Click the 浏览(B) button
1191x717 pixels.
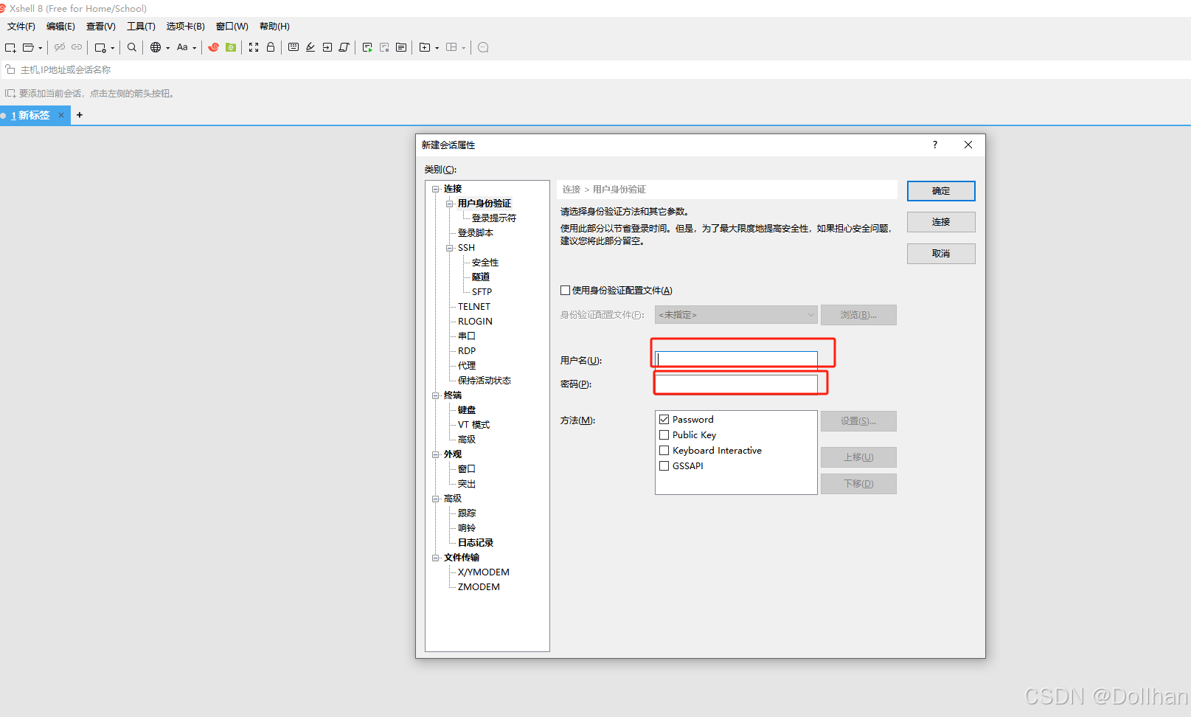tap(858, 314)
